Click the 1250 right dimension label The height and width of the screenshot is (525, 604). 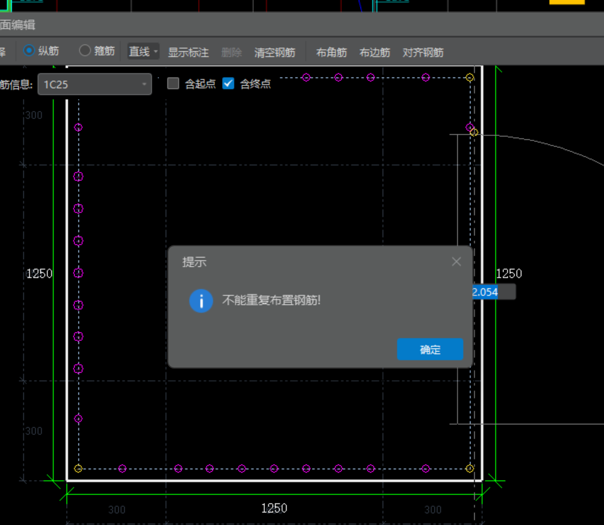[x=509, y=274]
